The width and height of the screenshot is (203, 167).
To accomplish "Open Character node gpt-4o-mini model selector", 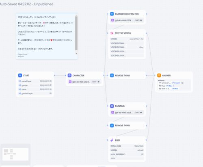I will point(84,82).
